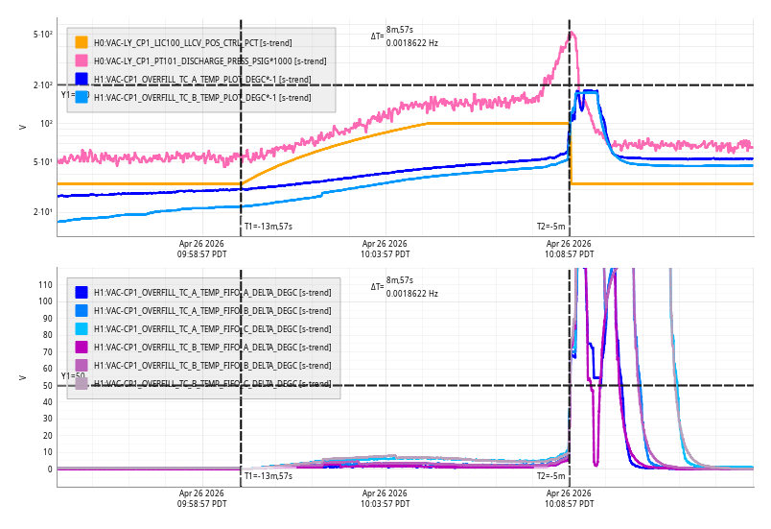This screenshot has width=771, height=529.
Task: Click the 110 tick on bottom y-axis
Action: click(x=45, y=285)
